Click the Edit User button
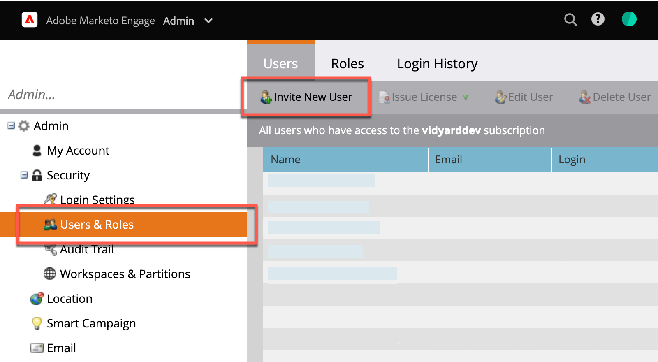Screen dimensions: 658x362 coord(524,97)
